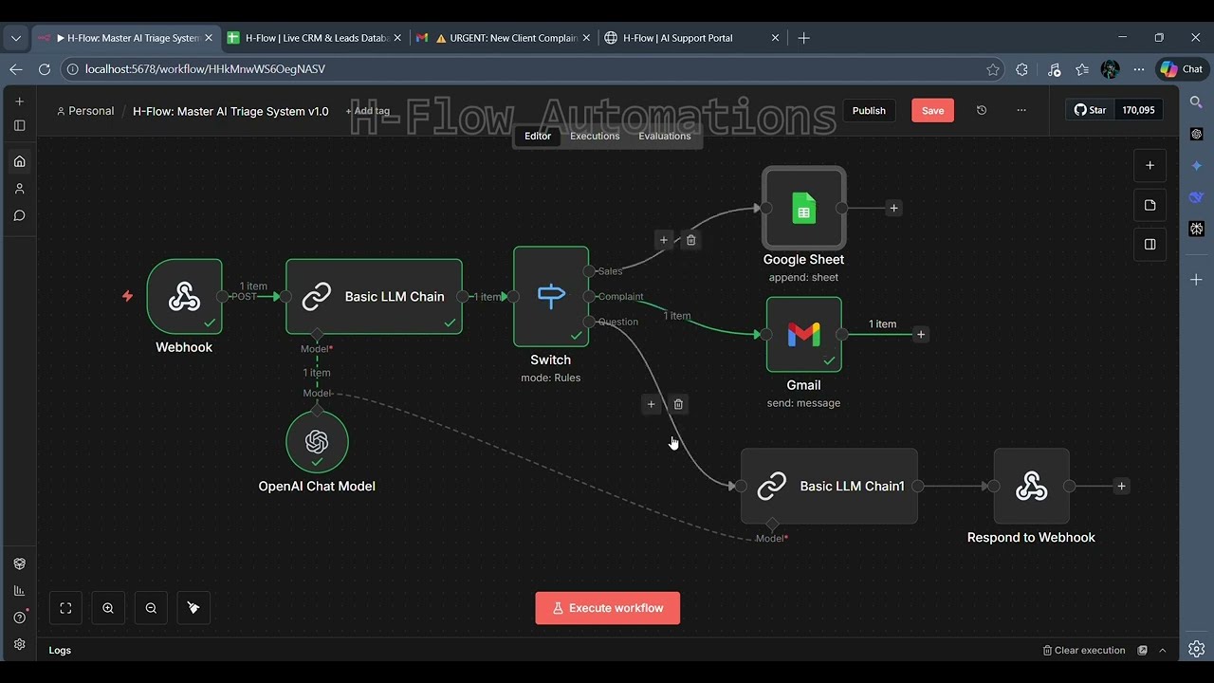Open the browser tab search dropdown
This screenshot has height=683, width=1214.
[16, 38]
